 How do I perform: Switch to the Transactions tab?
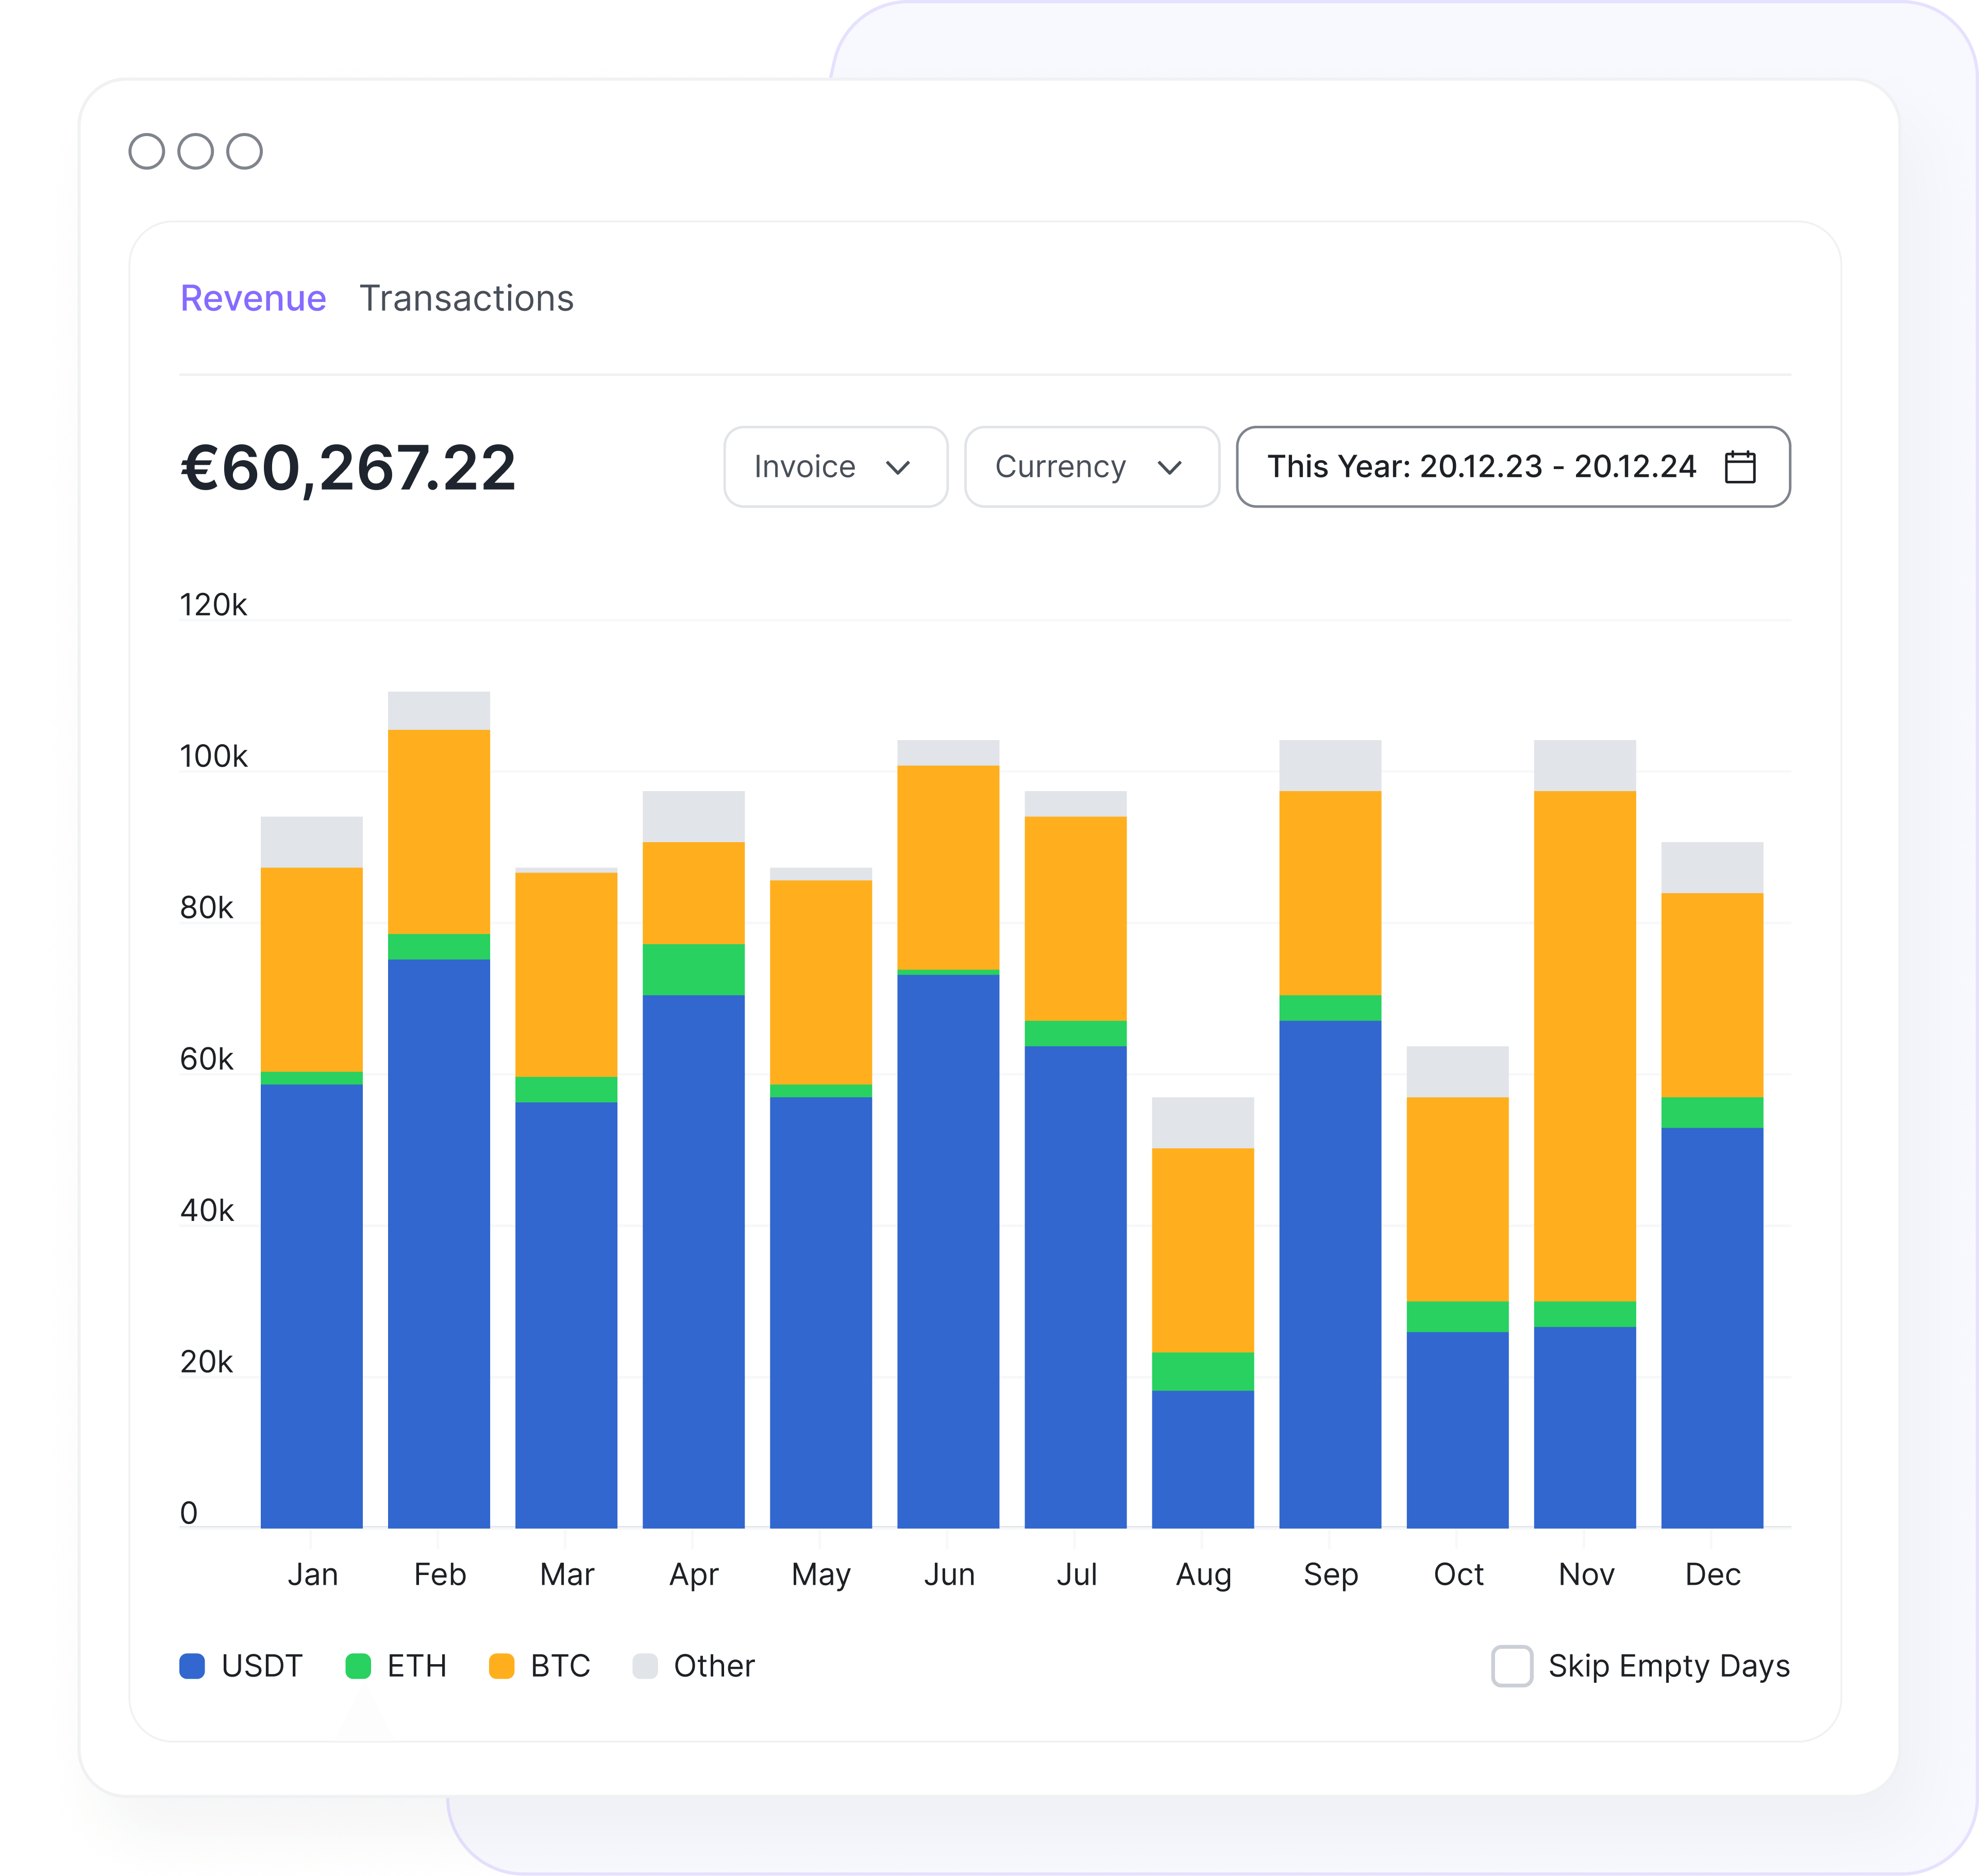tap(466, 298)
